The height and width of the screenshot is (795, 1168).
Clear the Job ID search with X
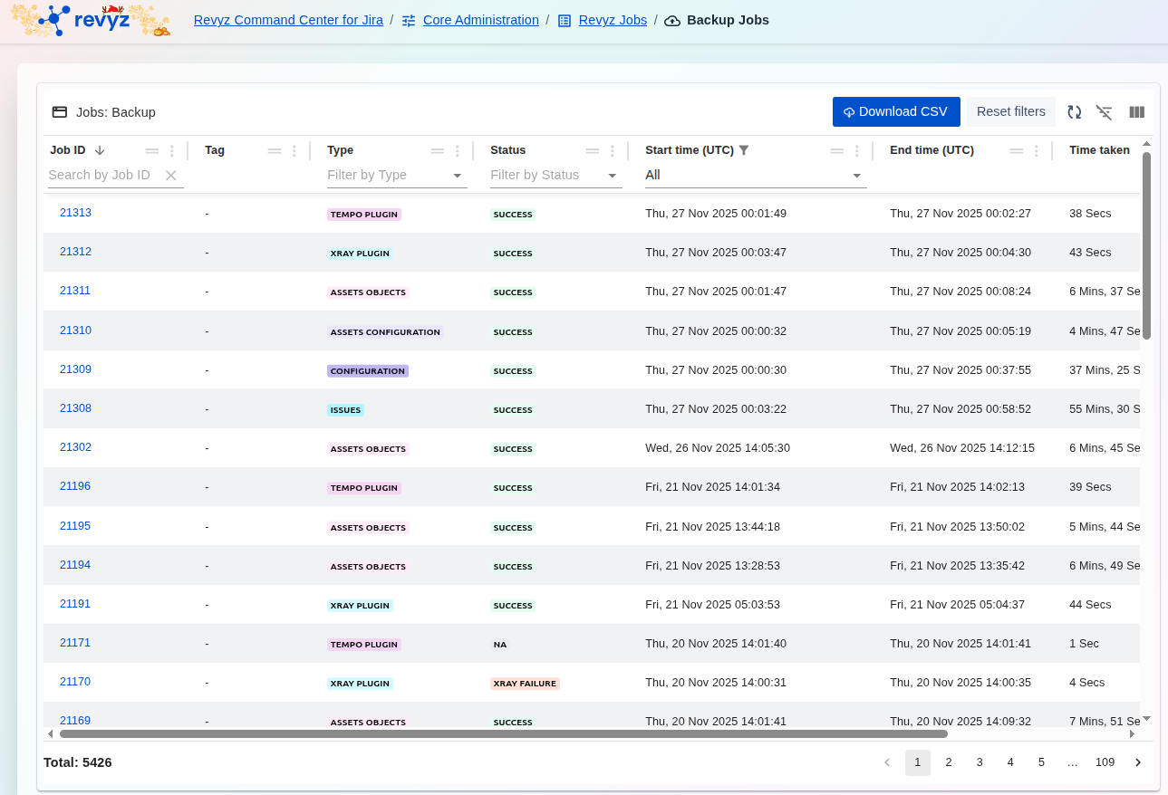coord(170,176)
